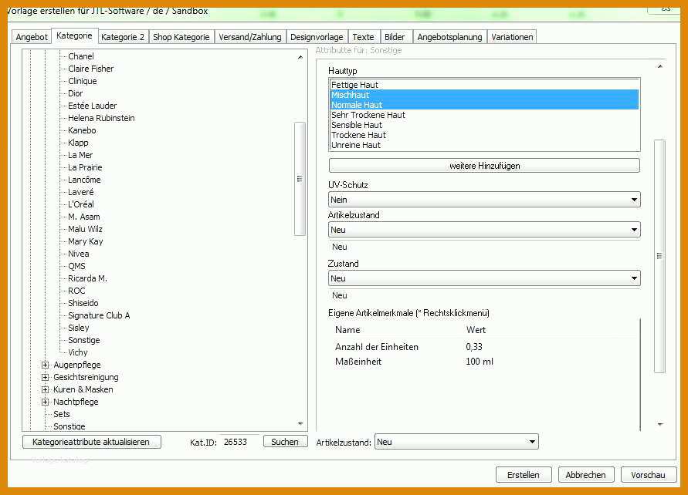Go to the Texte tab
Viewport: 688px width, 495px height.
(363, 37)
